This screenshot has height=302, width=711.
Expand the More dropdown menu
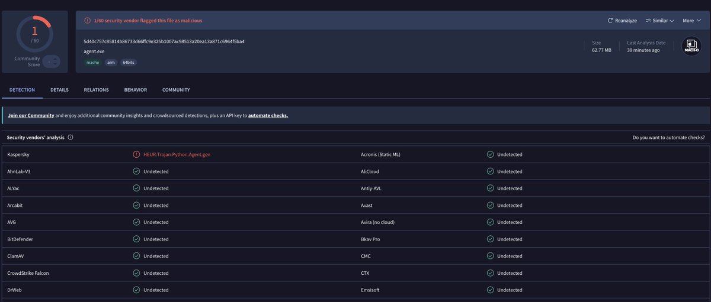click(691, 20)
